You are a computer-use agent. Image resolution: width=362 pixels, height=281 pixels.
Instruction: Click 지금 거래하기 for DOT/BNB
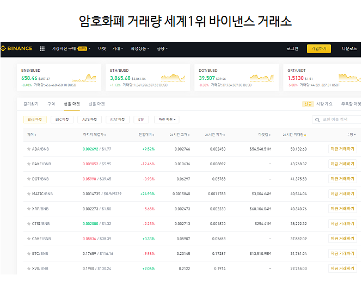342,179
